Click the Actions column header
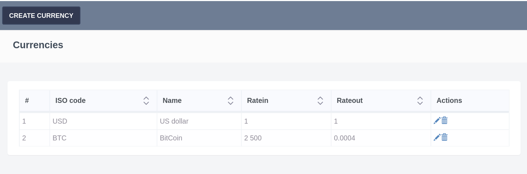Viewport: 527px width, 174px height. click(x=449, y=101)
